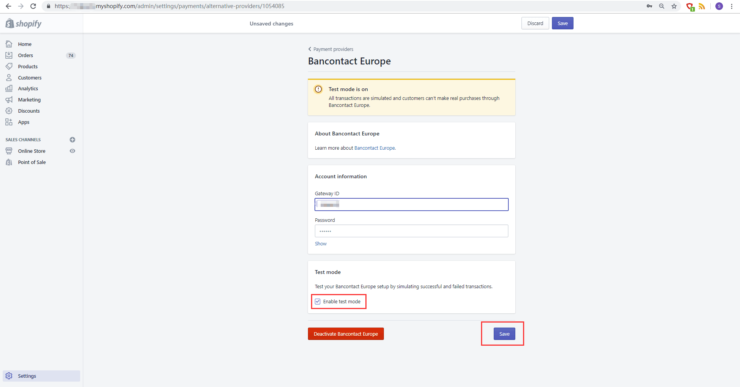Open Point of Sale channel
The height and width of the screenshot is (387, 740).
point(32,162)
